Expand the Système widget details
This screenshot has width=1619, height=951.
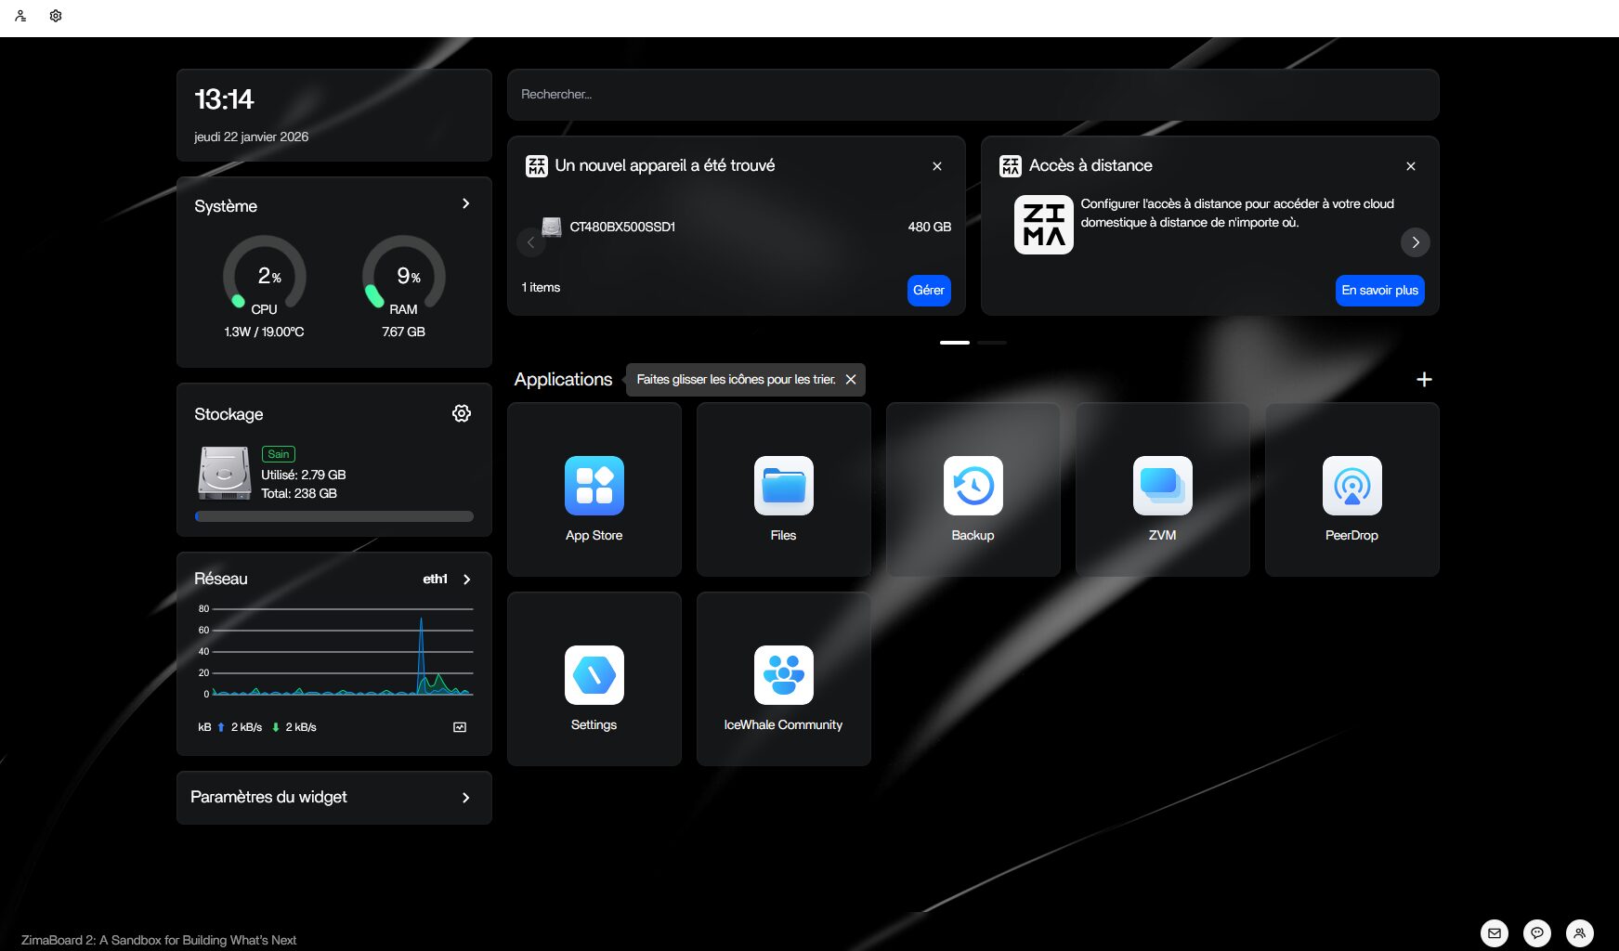click(x=465, y=203)
